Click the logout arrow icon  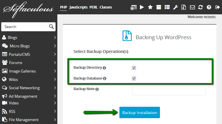point(217,7)
